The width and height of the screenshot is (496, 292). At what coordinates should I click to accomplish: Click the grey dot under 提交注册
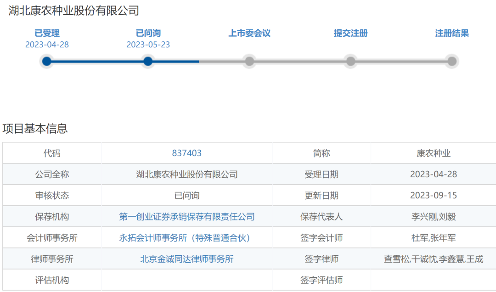pyautogui.click(x=350, y=62)
